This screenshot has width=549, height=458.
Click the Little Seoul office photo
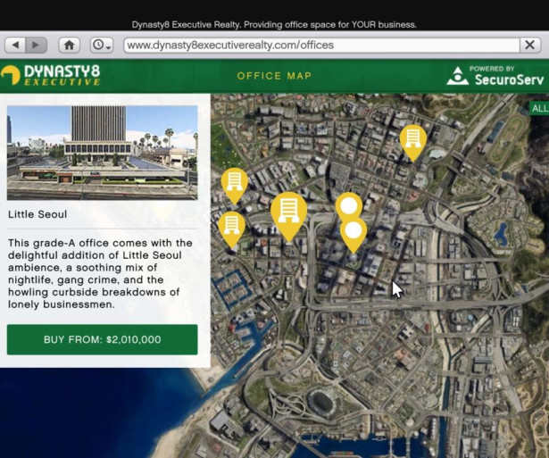103,153
